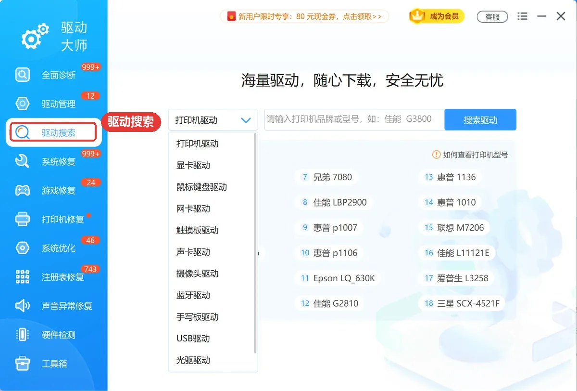Open 客服 support
Viewport: 577px width, 391px height.
492,17
